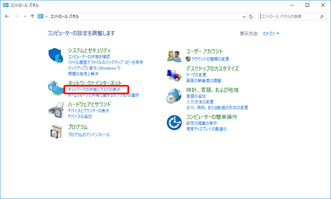Open プログラムのアンインストール link
Image resolution: width=331 pixels, height=199 pixels.
pyautogui.click(x=89, y=135)
